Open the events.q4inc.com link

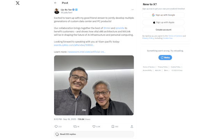74,45
